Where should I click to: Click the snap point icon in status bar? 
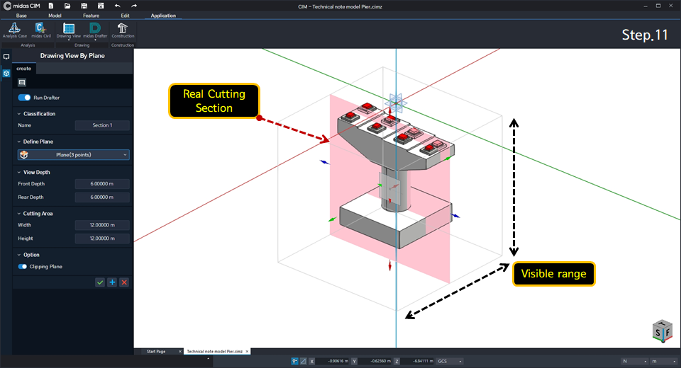click(x=295, y=361)
